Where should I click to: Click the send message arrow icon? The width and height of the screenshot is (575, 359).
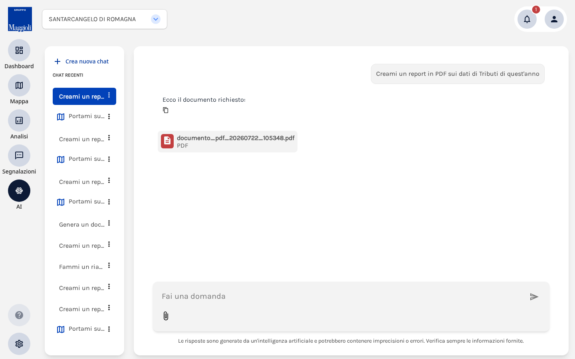[x=534, y=297]
